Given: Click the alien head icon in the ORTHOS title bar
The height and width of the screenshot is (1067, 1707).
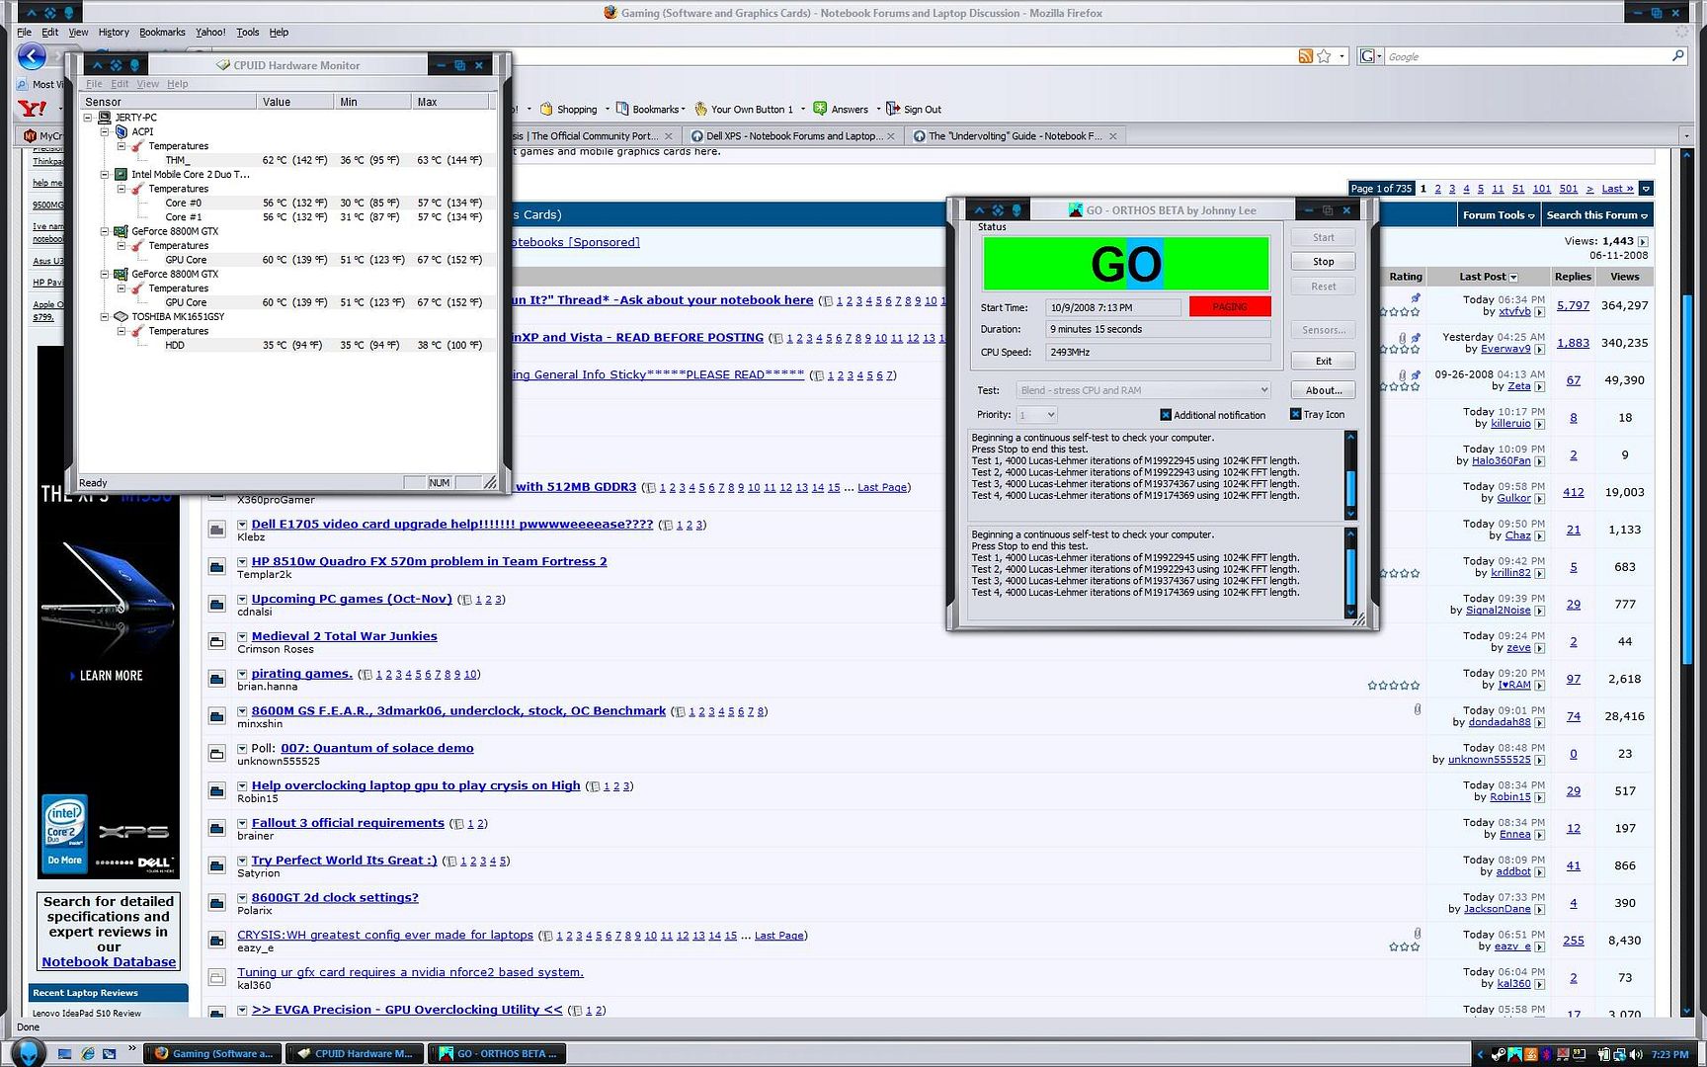Looking at the screenshot, I should point(1016,210).
